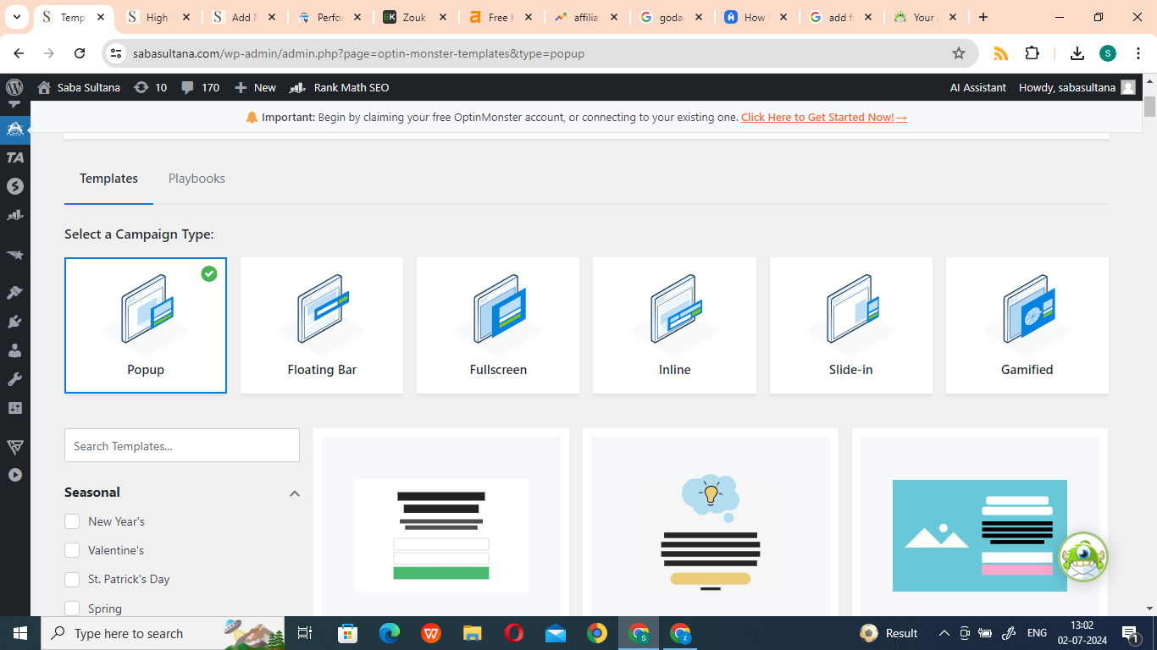Open the Chrome extensions puzzle icon
Viewport: 1157px width, 650px height.
pos(1032,53)
